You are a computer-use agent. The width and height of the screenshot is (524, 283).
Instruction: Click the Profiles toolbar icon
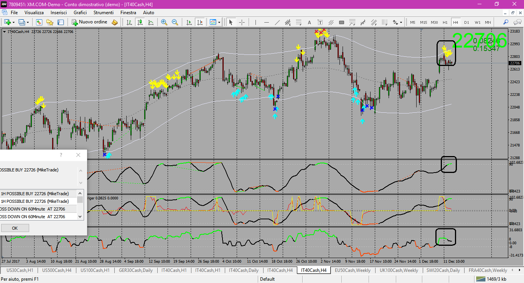(x=21, y=22)
